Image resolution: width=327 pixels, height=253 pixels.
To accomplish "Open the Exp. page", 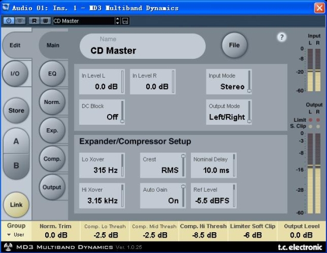I will tap(52, 130).
